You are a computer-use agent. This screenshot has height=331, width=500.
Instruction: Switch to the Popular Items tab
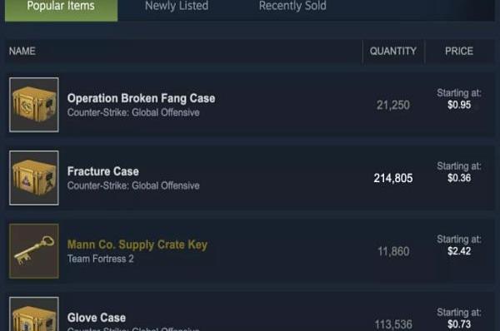61,8
